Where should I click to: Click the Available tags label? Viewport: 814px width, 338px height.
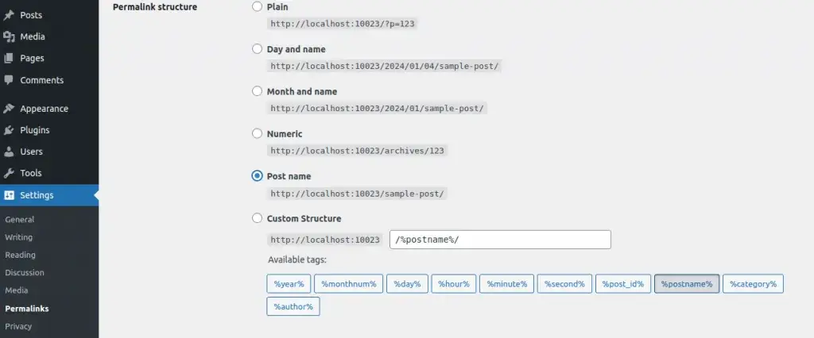297,259
